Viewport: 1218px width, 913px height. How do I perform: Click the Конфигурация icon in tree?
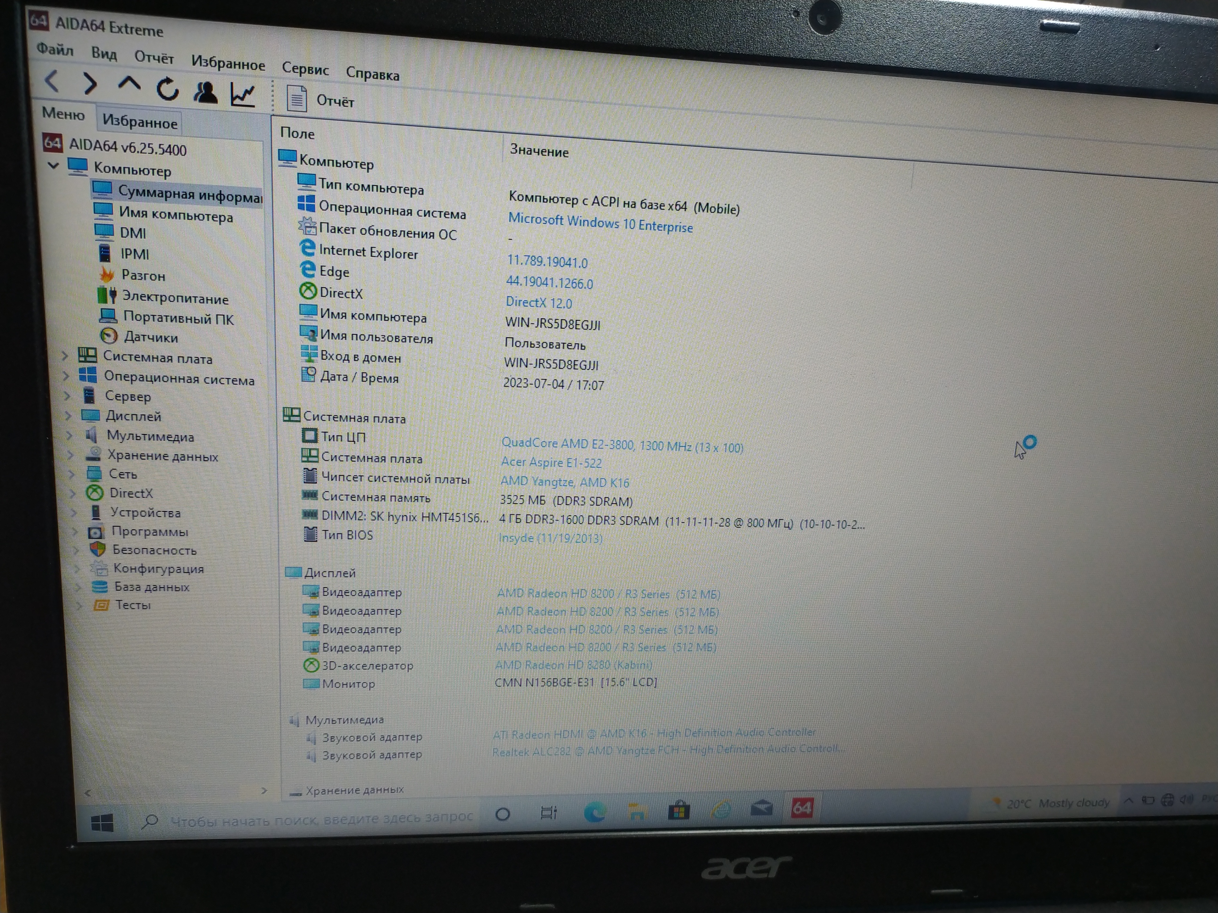99,568
